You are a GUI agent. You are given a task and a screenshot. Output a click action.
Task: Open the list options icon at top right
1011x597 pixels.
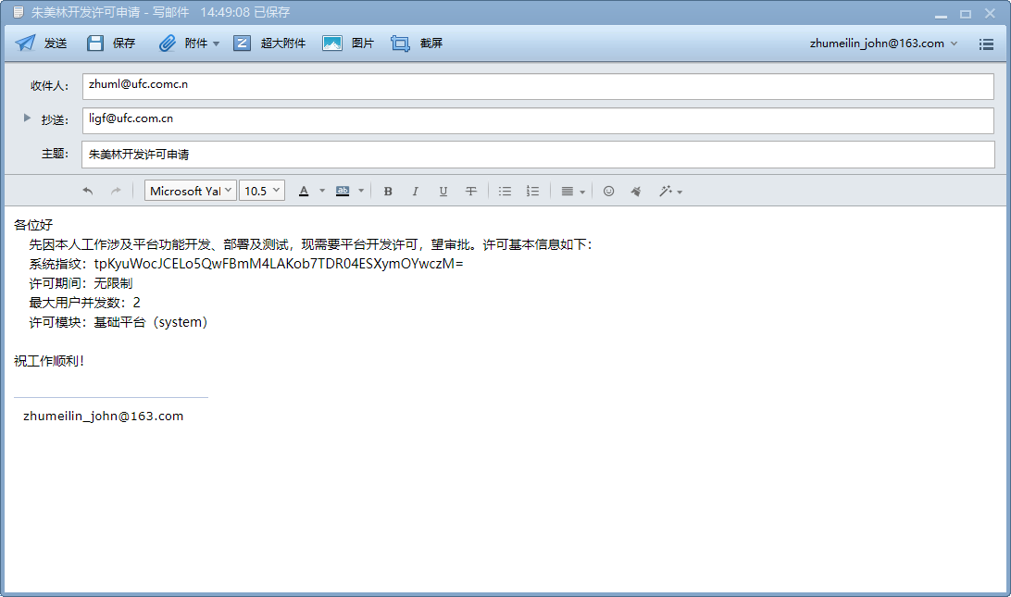click(986, 44)
